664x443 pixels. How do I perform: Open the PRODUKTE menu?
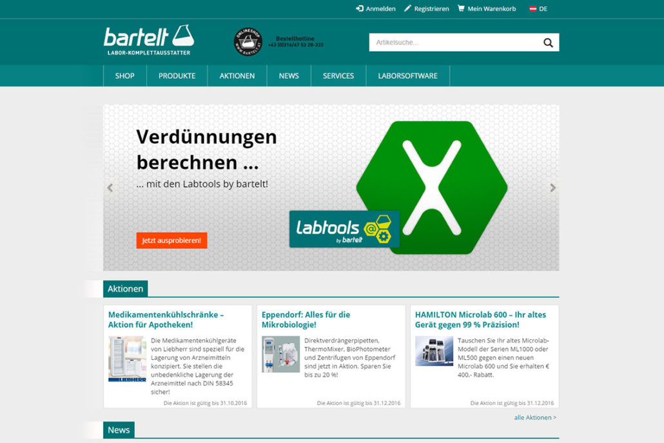[x=177, y=76]
